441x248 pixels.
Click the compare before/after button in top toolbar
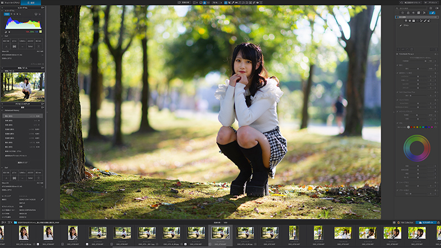pyautogui.click(x=184, y=3)
